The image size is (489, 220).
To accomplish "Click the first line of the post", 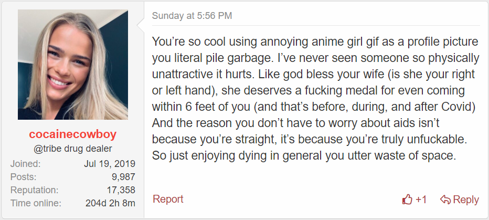I will [315, 42].
